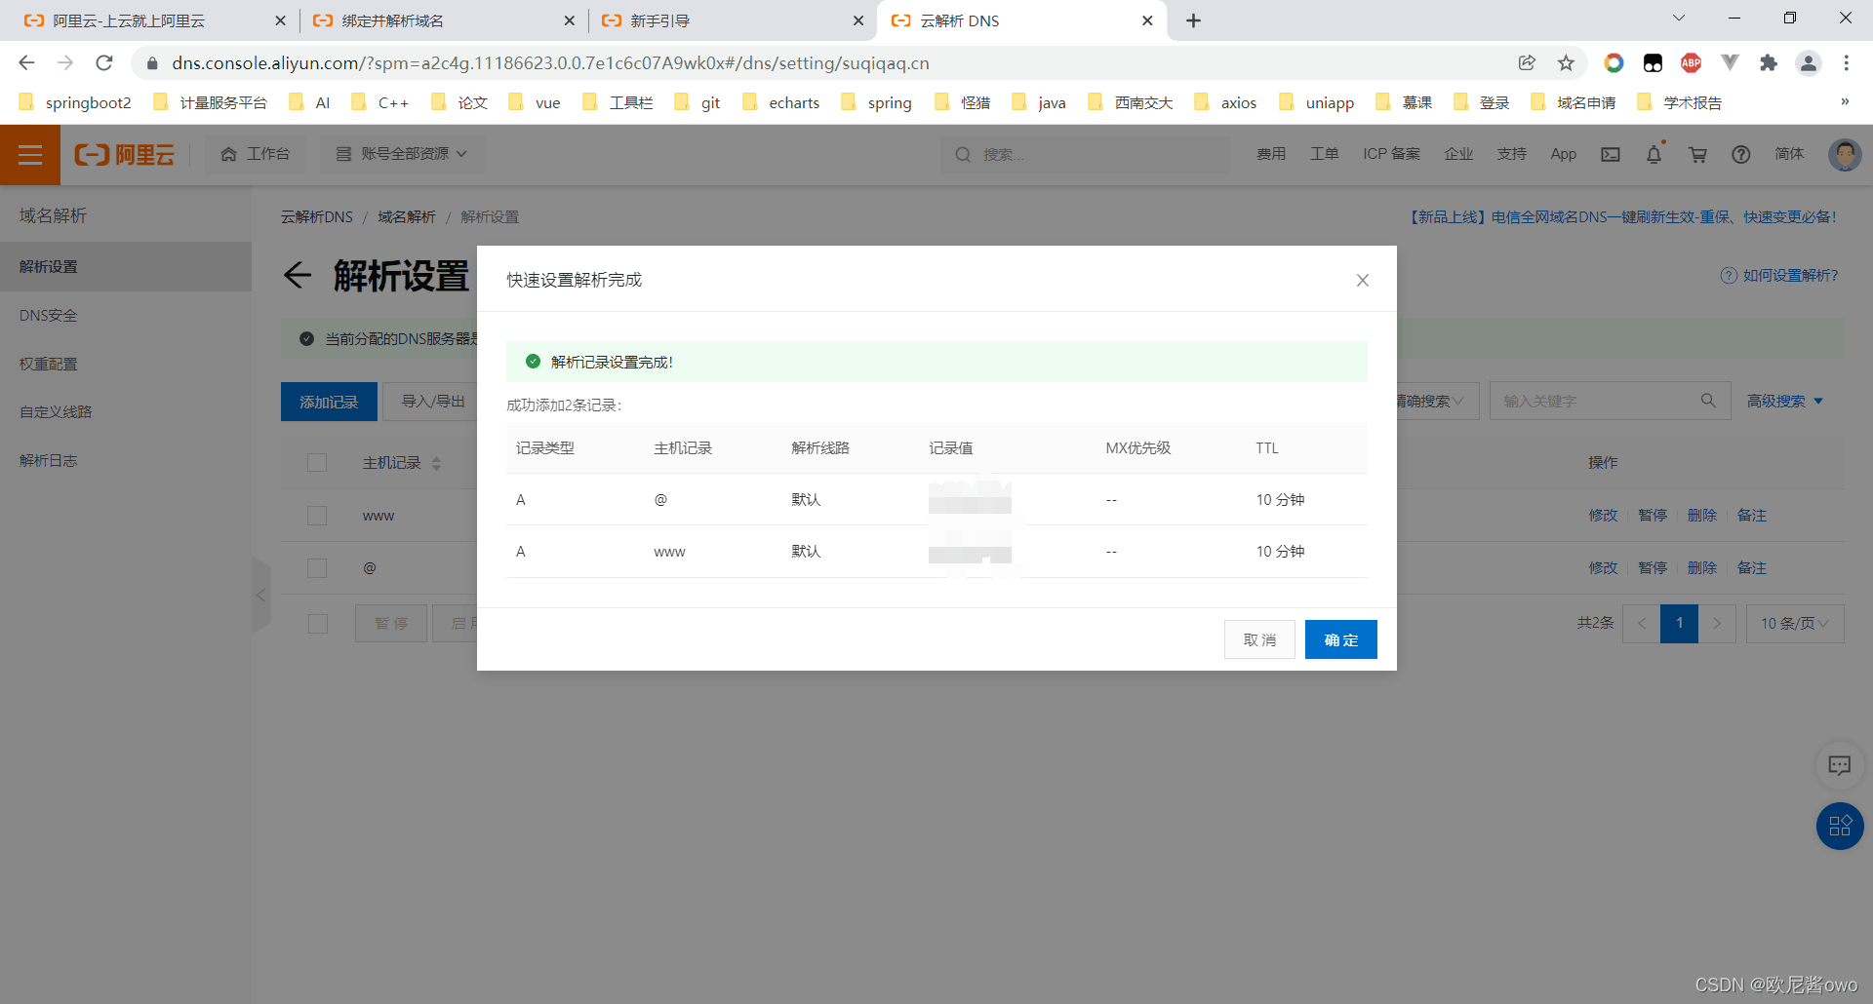Open the messages envelope icon
The width and height of the screenshot is (1873, 1004).
(1611, 154)
